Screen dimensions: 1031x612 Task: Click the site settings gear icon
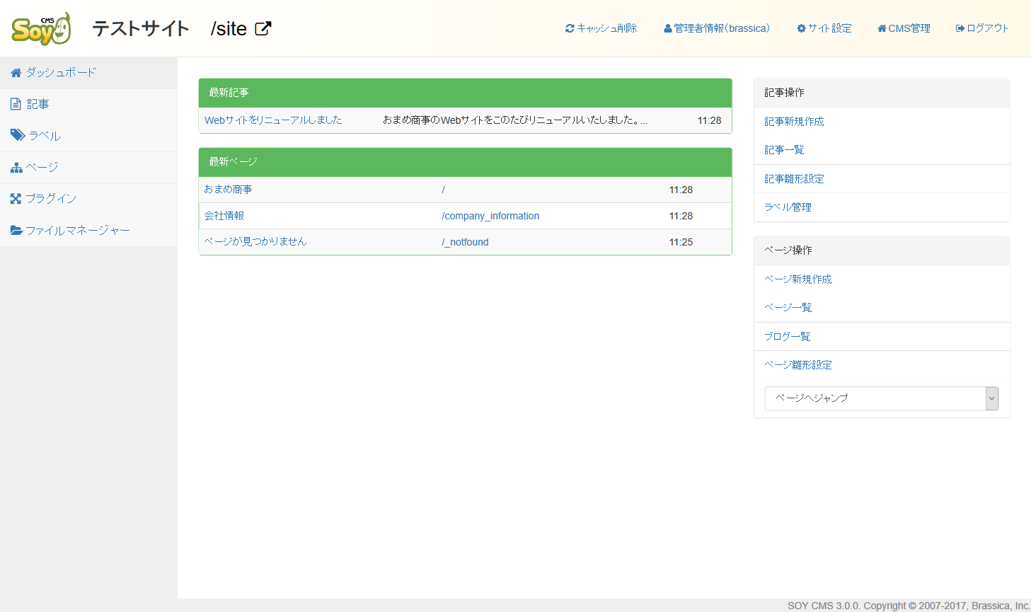802,28
